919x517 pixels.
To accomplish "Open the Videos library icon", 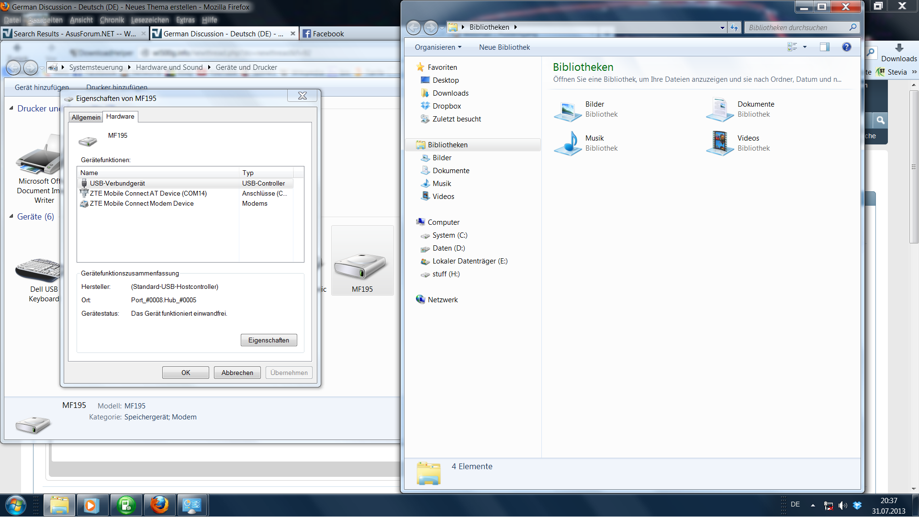I will (x=719, y=143).
